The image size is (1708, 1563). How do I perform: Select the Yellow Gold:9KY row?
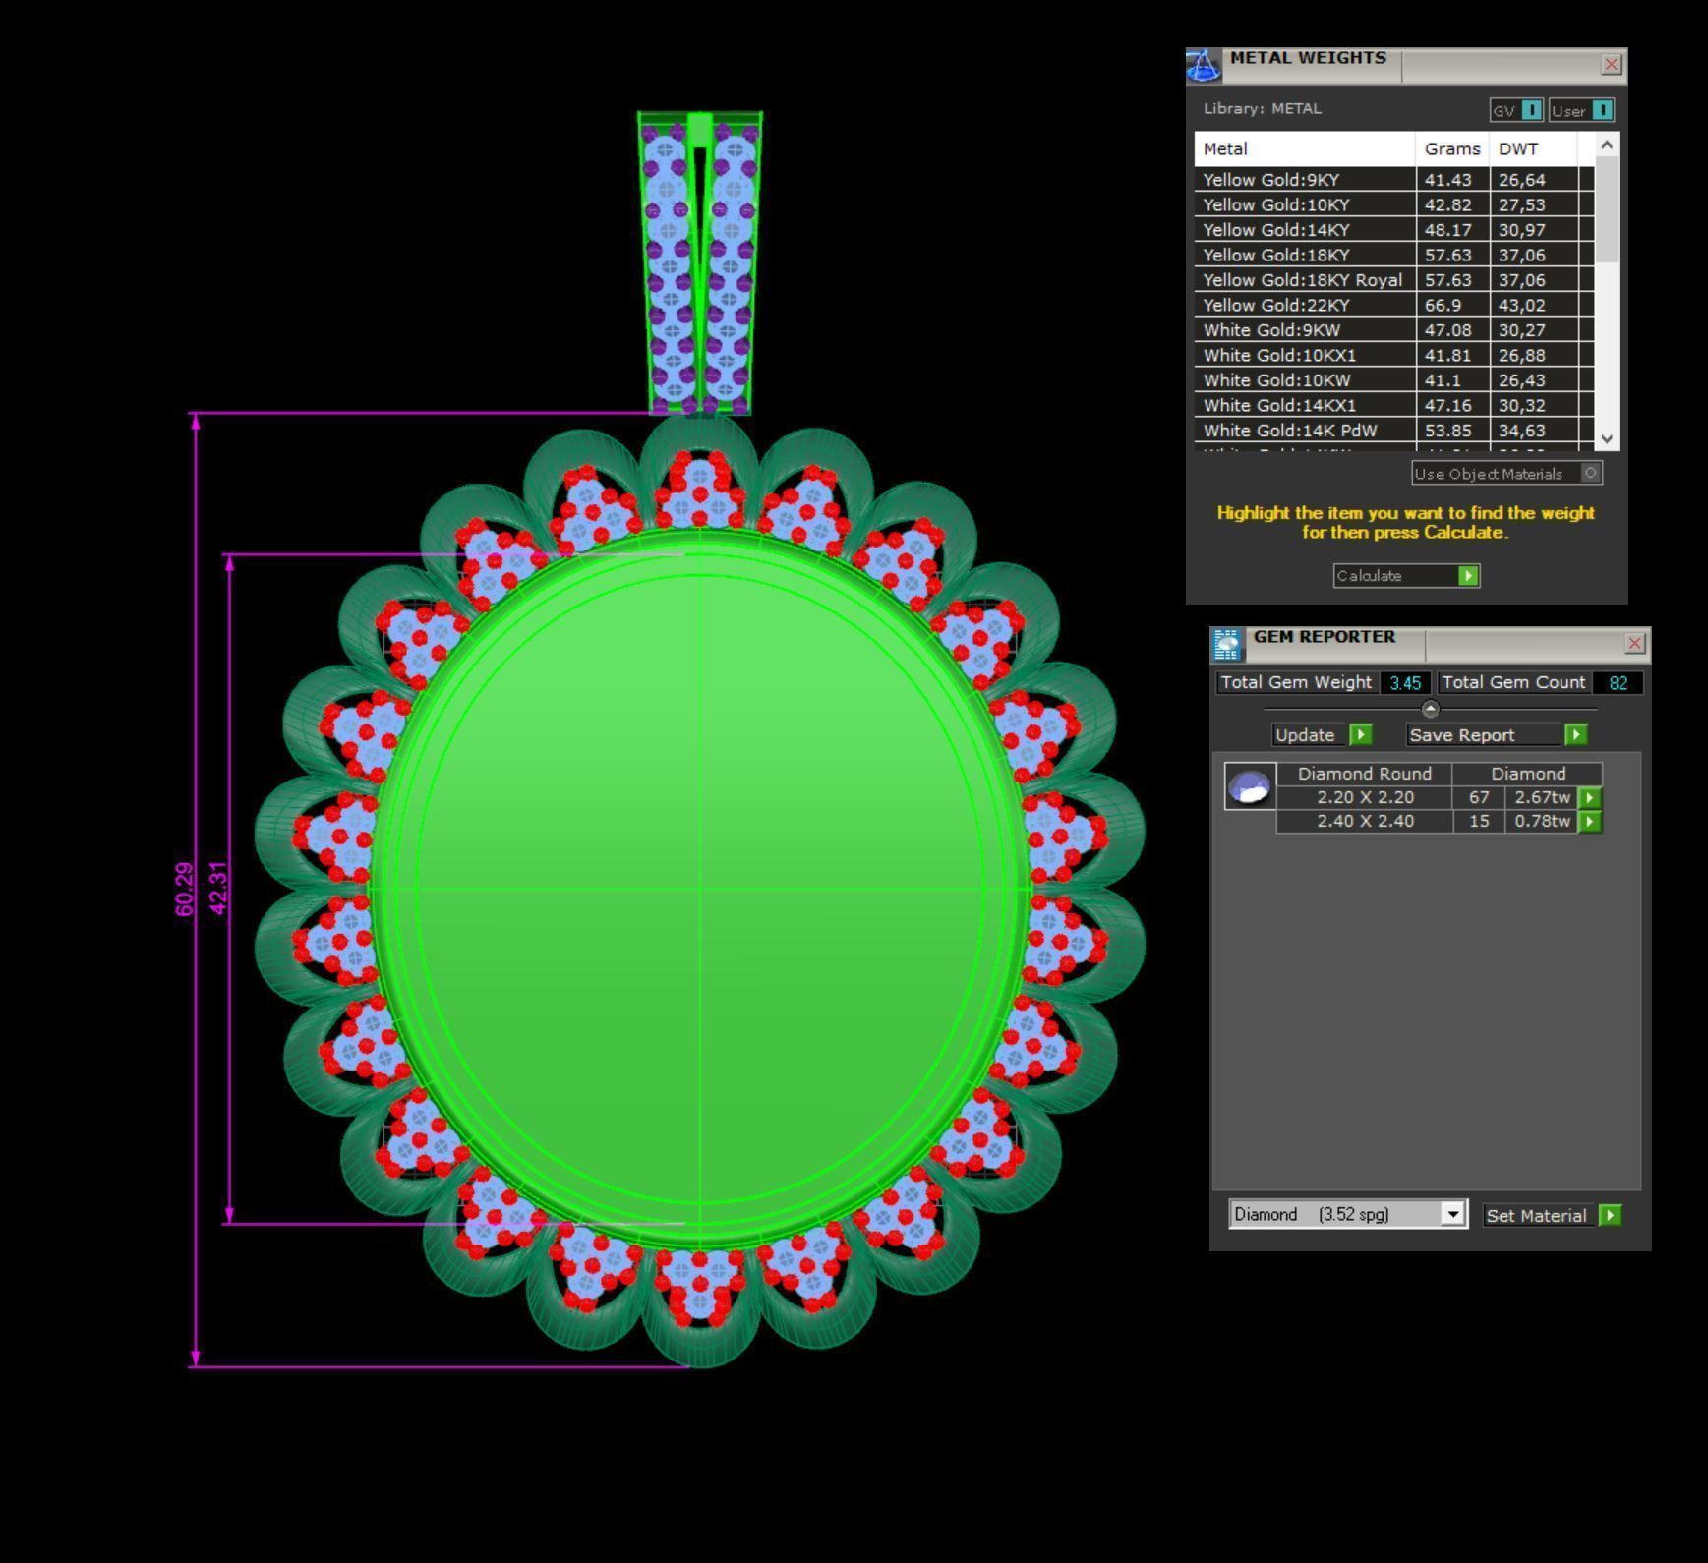[1394, 180]
